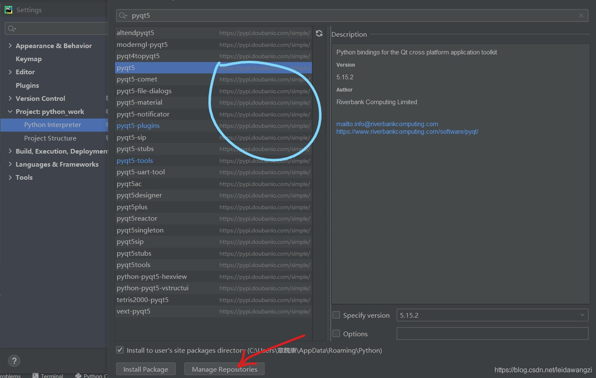The image size is (596, 378).
Task: Click the PyCharm logo in title bar
Action: (8, 10)
